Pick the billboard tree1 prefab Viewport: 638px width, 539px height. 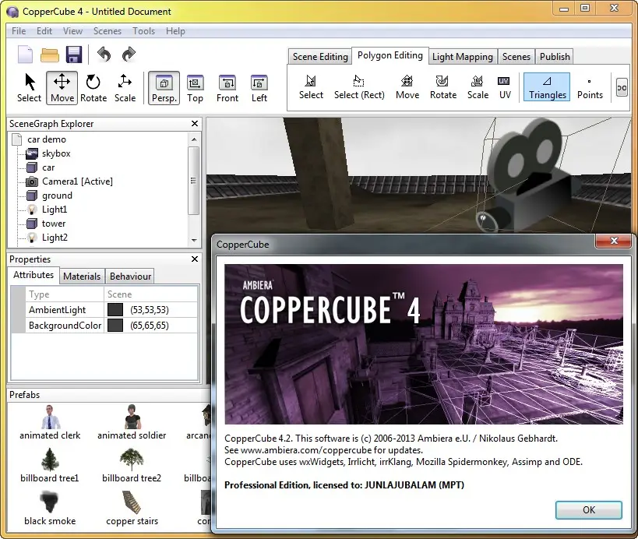point(50,465)
